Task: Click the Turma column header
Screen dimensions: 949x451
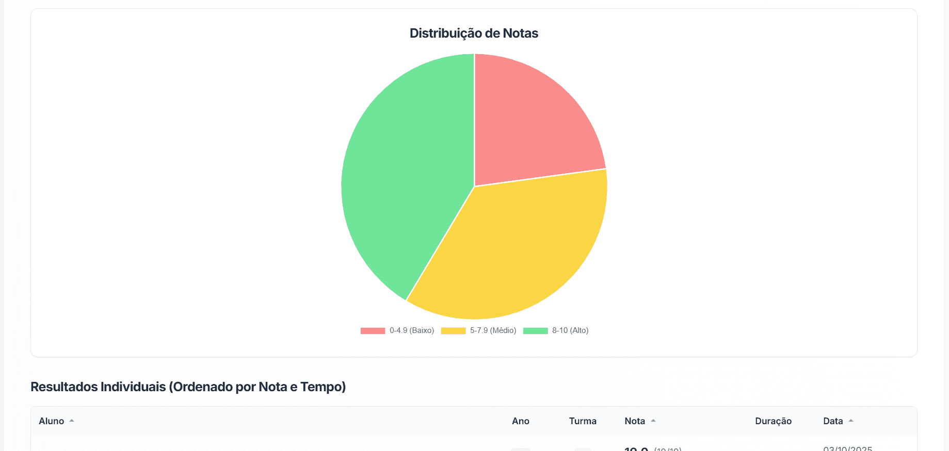Action: coord(583,421)
